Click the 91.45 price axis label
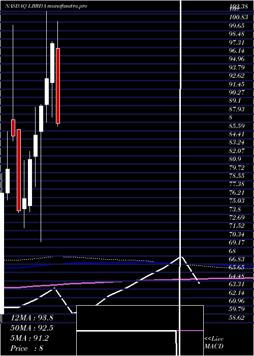 click(237, 84)
